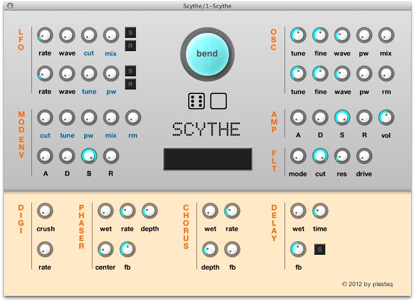Click the DIGI crush knob
415x302 pixels.
[45, 211]
